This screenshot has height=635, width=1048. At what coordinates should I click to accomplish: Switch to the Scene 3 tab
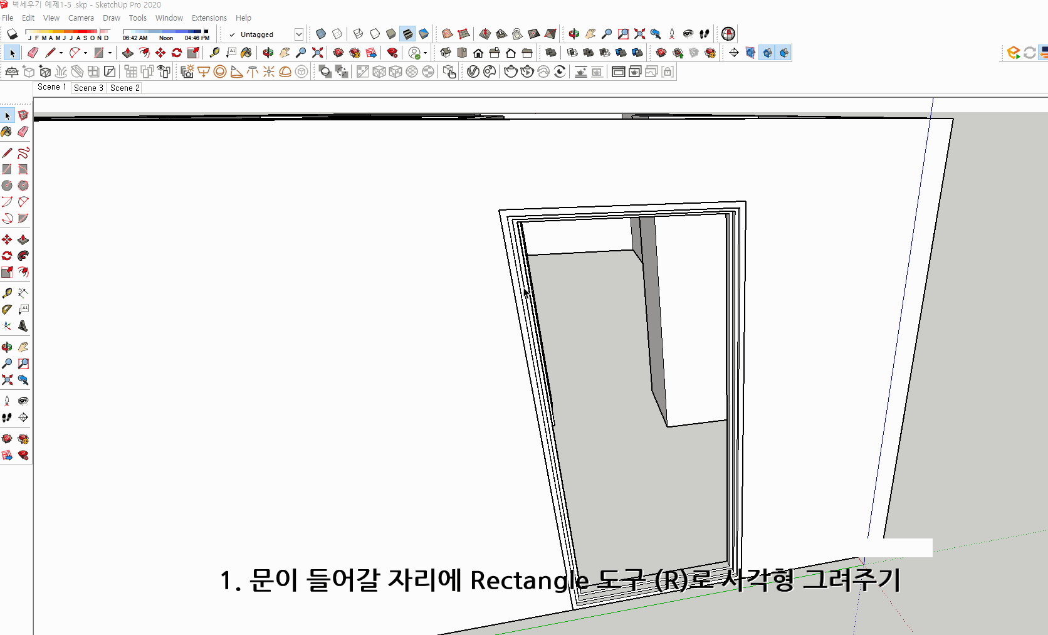pyautogui.click(x=88, y=88)
